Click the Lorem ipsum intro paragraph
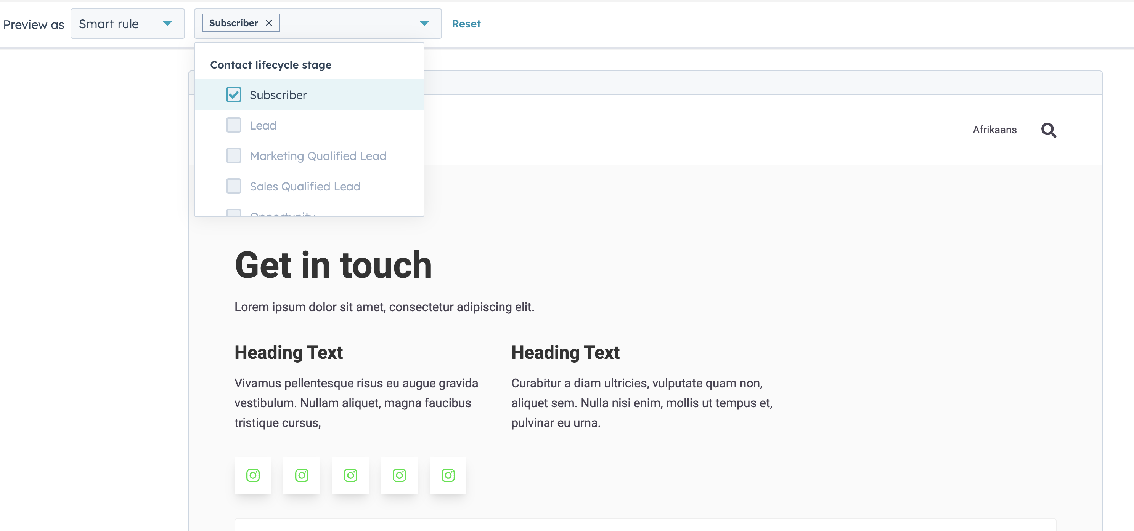 click(384, 307)
